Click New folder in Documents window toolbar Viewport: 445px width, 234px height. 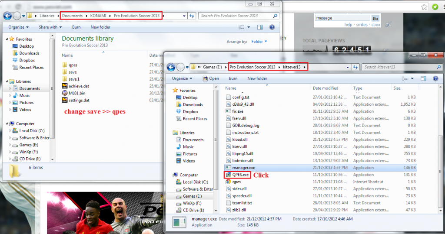[100, 27]
